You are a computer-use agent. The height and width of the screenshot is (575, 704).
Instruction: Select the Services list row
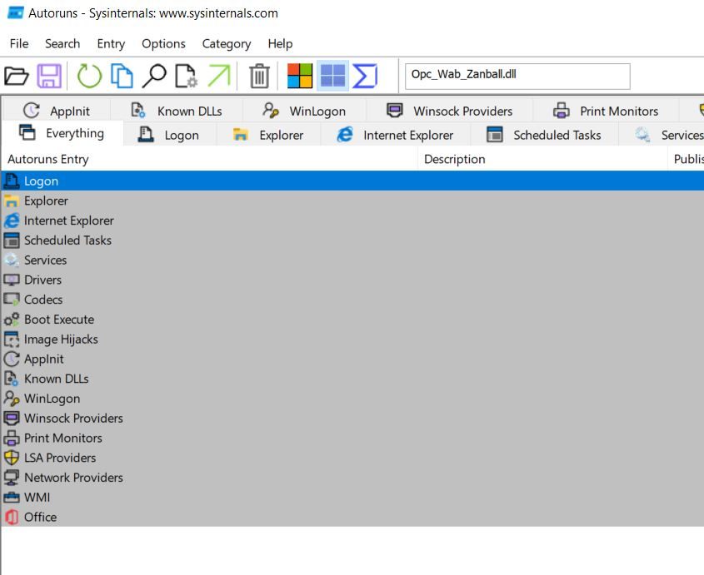click(x=352, y=260)
